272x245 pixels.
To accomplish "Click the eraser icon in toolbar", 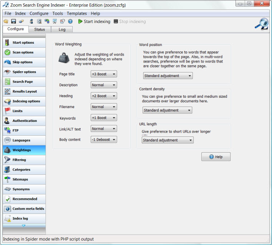I will (21, 21).
